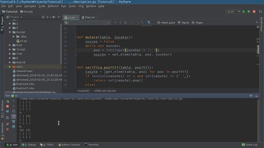Run the xo configuration with green play button
Image resolution: width=264 pixels, height=148 pixels.
coord(244,12)
